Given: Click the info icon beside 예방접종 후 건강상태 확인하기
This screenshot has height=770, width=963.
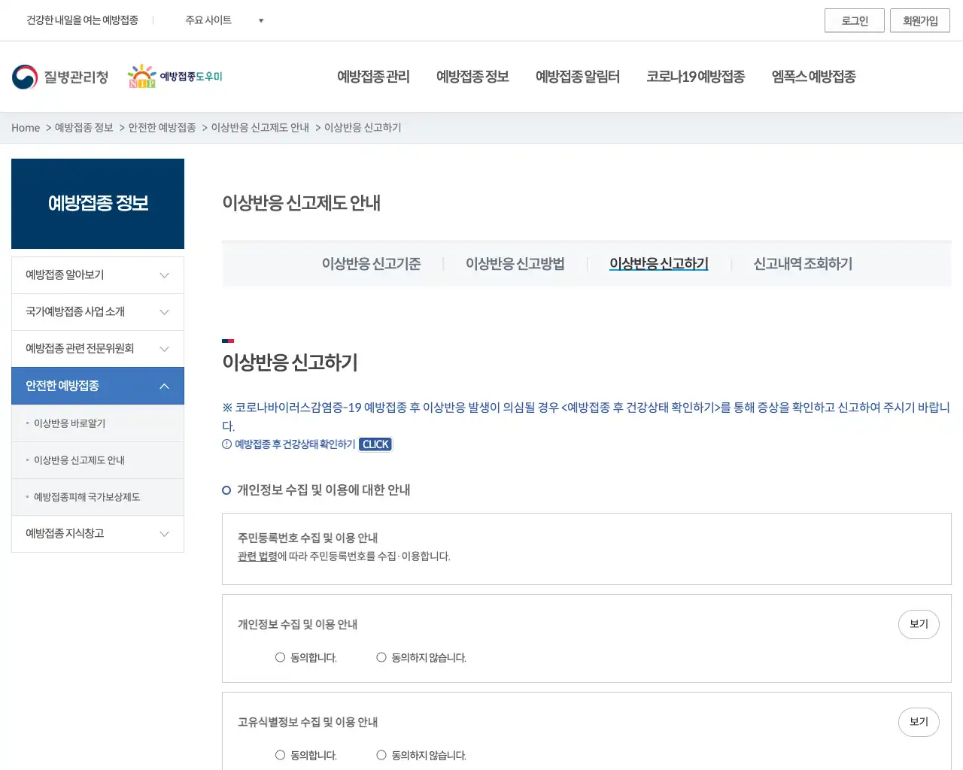Looking at the screenshot, I should tap(226, 444).
